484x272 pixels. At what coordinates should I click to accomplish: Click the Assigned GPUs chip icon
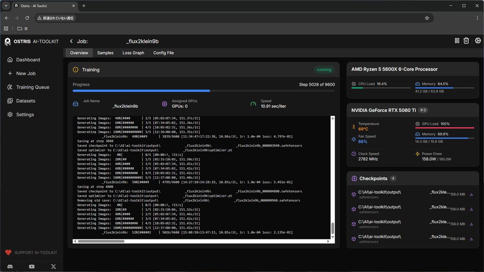click(165, 104)
